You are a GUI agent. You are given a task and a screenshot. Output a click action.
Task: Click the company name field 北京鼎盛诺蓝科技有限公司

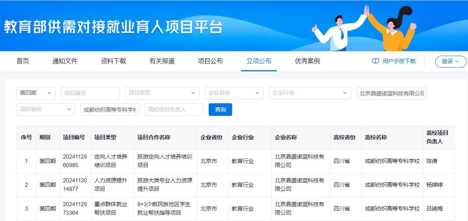tap(392, 93)
